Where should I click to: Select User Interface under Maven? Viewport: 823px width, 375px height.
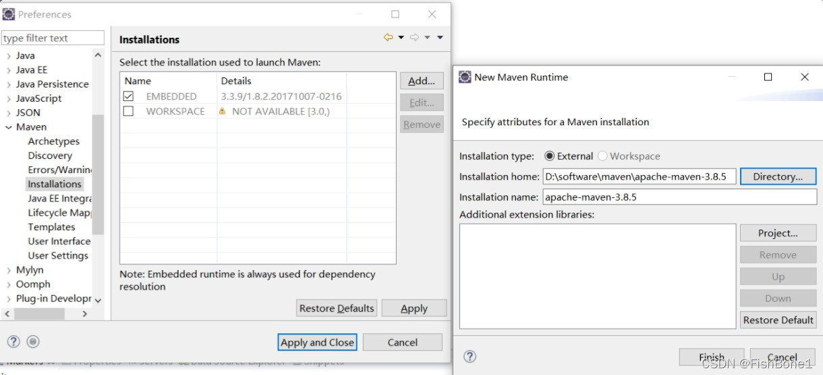[x=59, y=241]
